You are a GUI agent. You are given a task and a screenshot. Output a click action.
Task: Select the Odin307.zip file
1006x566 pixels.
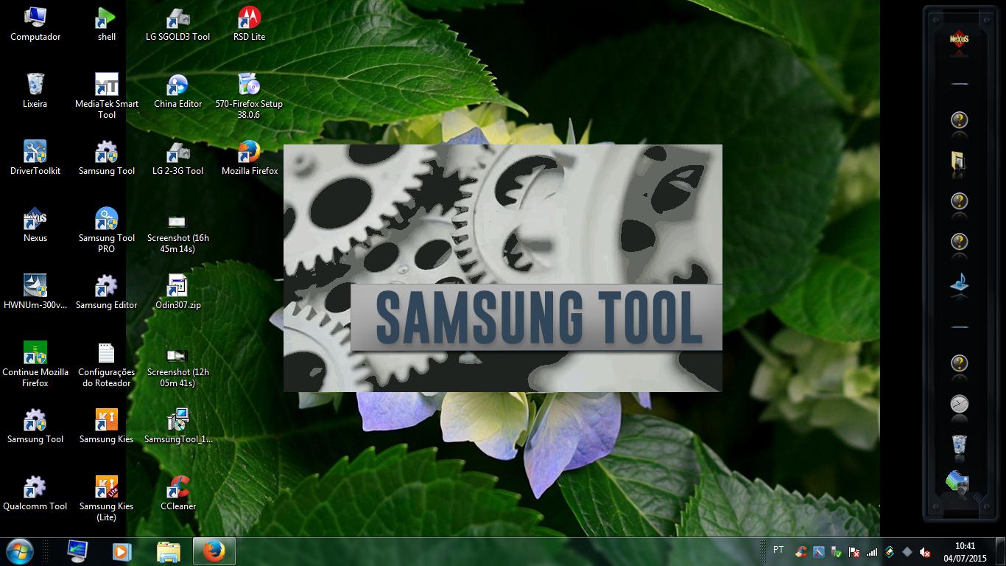pyautogui.click(x=177, y=292)
